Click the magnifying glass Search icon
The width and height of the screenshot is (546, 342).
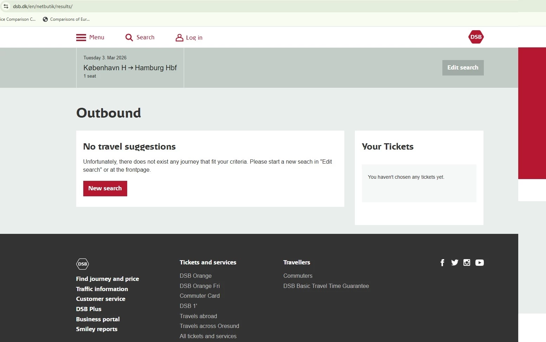coord(129,38)
